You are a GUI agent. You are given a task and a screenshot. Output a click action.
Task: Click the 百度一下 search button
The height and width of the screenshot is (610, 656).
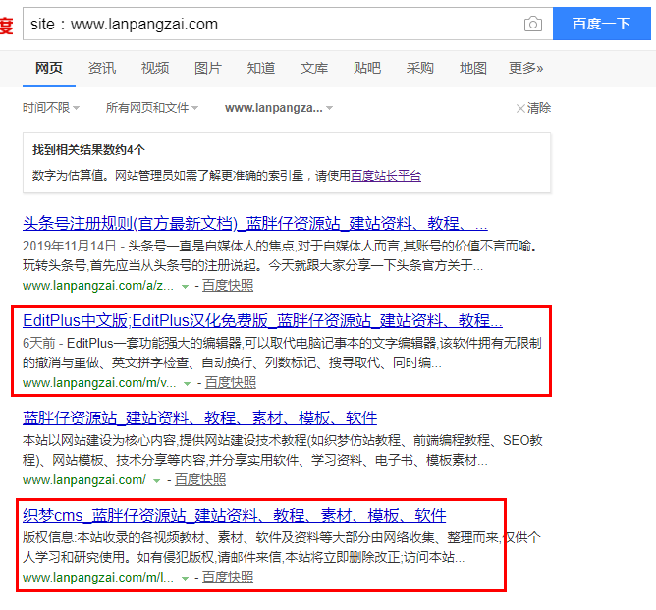602,24
